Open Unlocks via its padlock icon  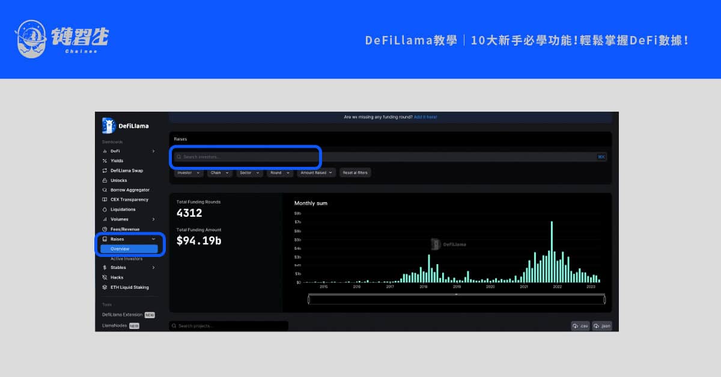pyautogui.click(x=105, y=180)
